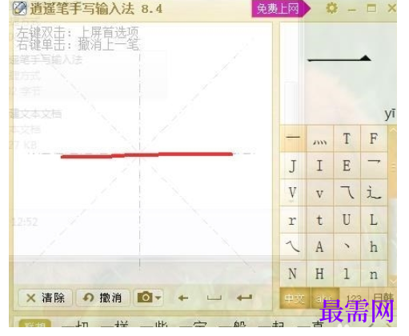Click the candidate list scroll-up arrow
Screen dimensions: 409x336
[393, 130]
